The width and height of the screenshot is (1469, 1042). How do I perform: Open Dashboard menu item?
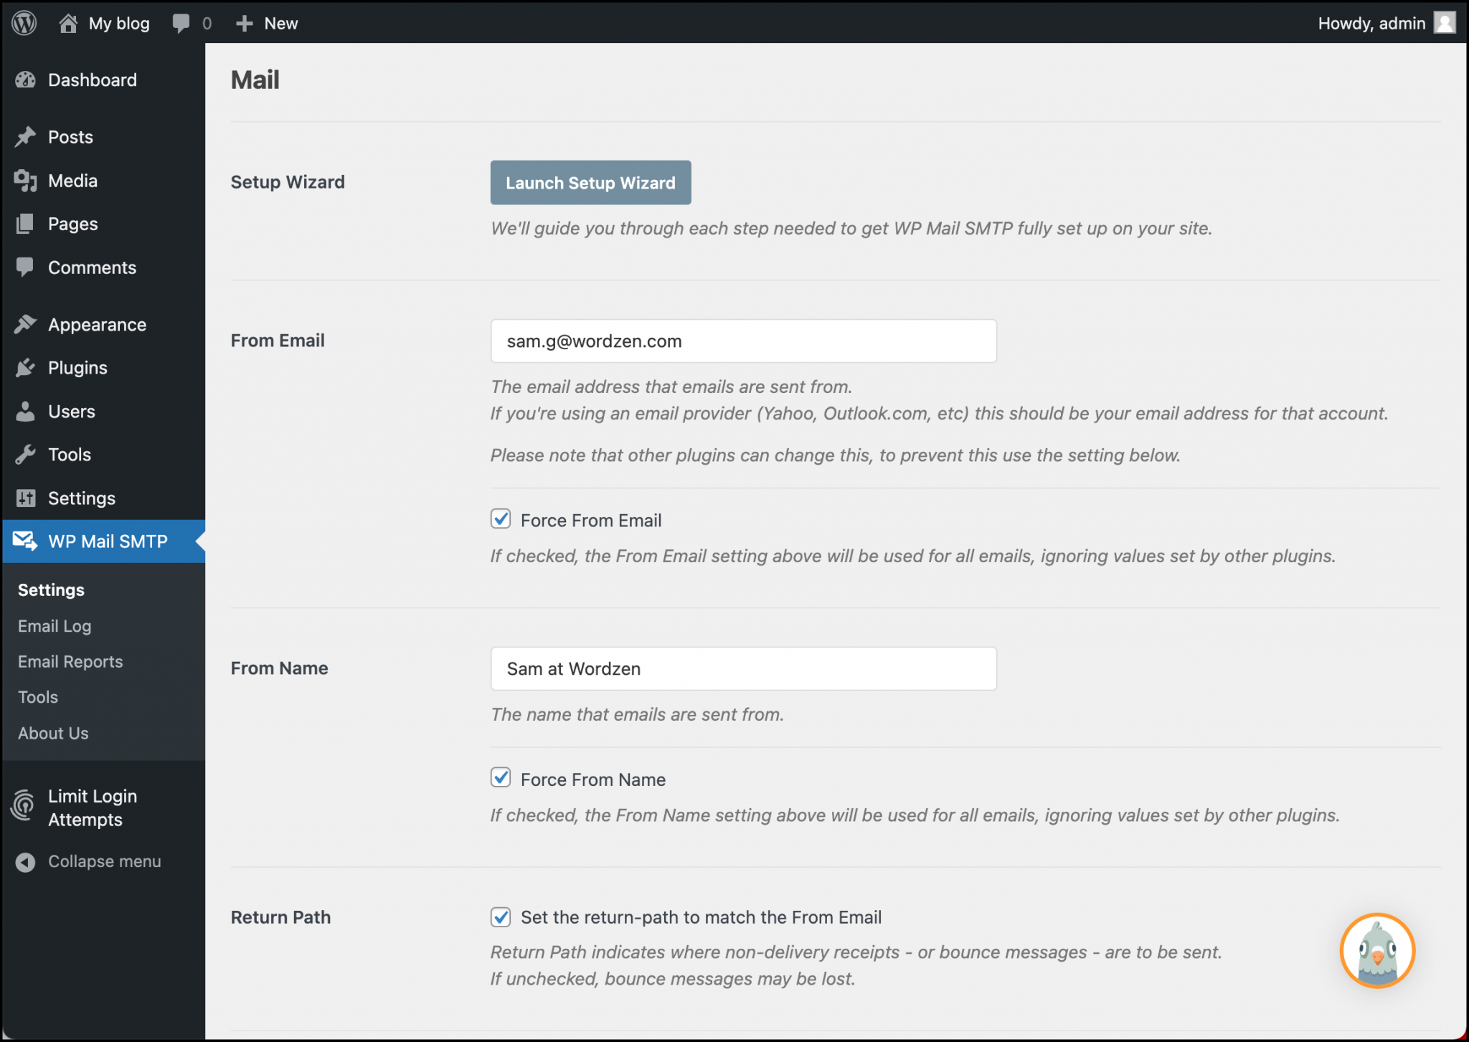(x=103, y=80)
